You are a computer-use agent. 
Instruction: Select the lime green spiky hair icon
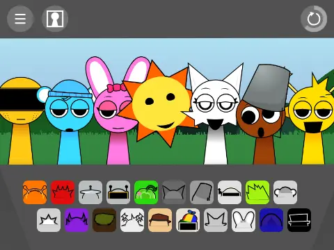point(257,192)
